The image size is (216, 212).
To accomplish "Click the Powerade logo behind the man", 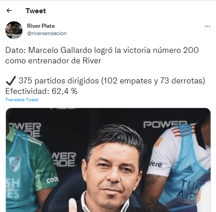I will 65,160.
